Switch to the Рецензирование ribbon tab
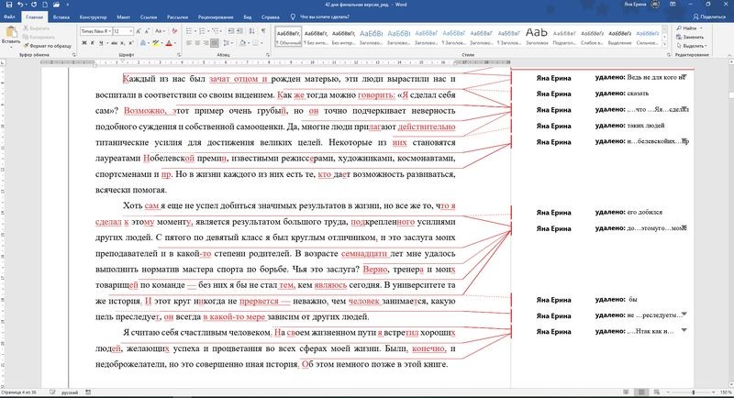This screenshot has height=398, width=734. 216,17
